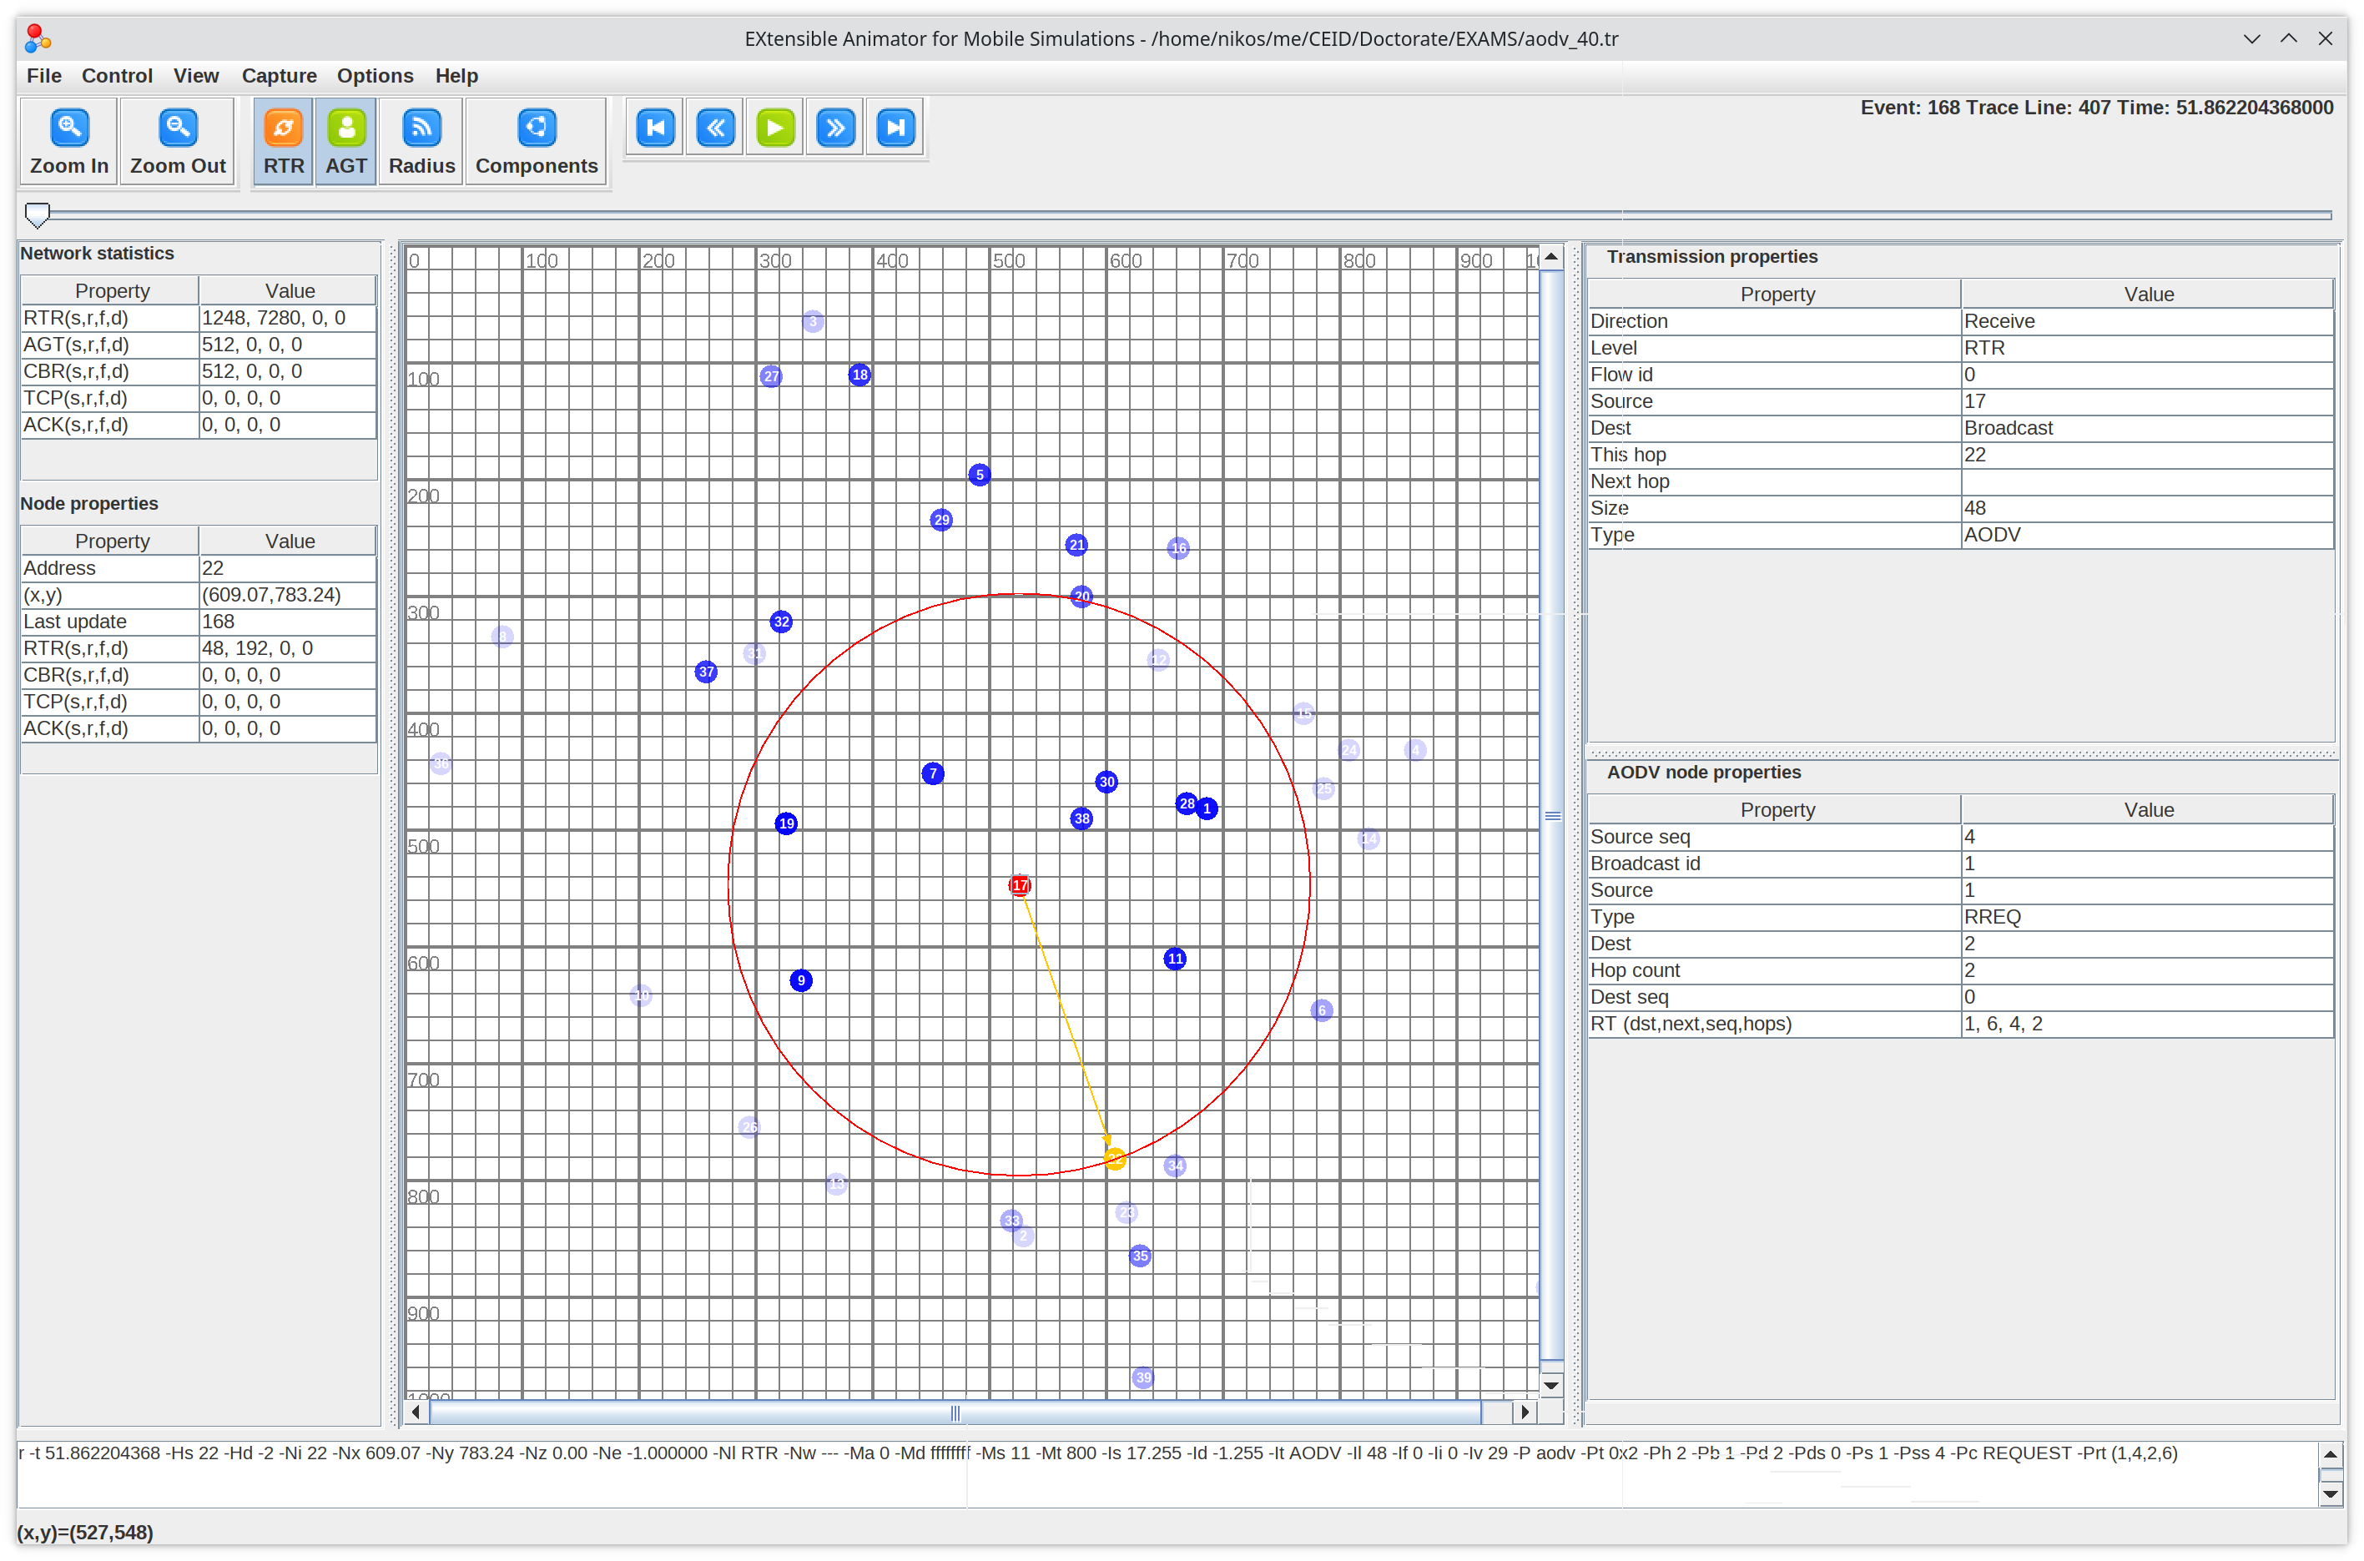Select node 37 on the map
The width and height of the screenshot is (2364, 1561).
(x=706, y=672)
